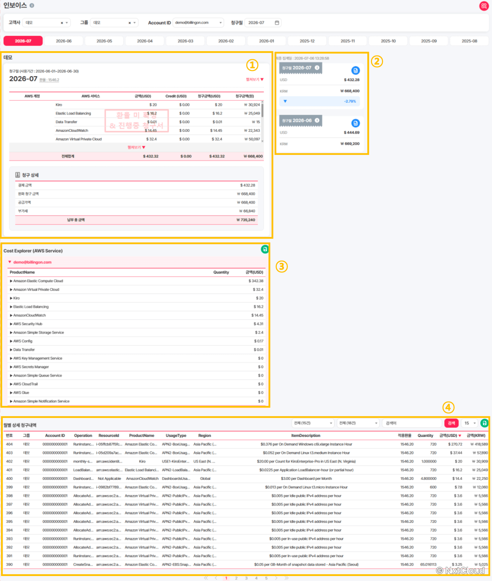Expand the Amazon Virtual Private Cloud row in Cost Explorer

(11, 289)
